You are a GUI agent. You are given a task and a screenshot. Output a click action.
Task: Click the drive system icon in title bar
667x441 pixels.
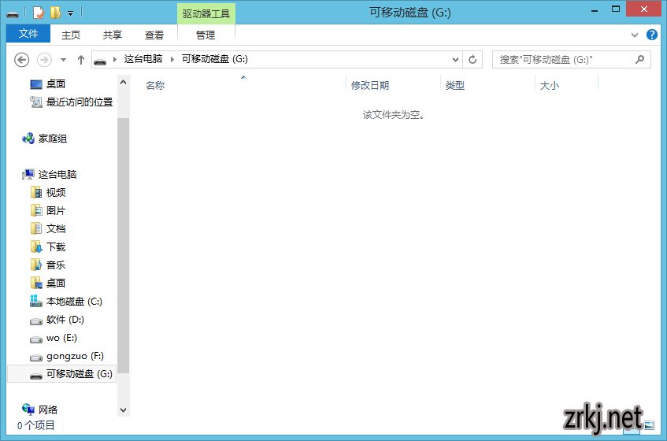click(13, 14)
